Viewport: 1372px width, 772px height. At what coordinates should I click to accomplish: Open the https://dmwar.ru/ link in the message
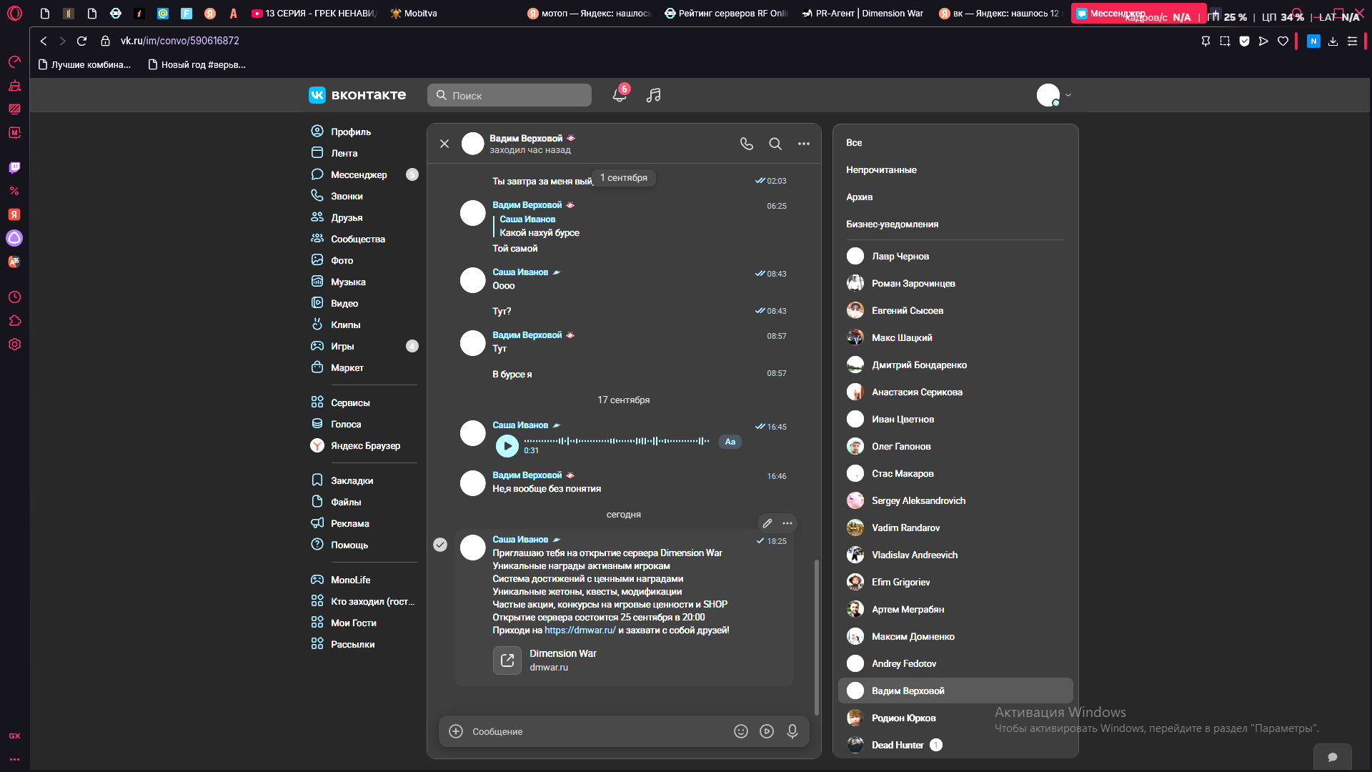[x=580, y=630]
